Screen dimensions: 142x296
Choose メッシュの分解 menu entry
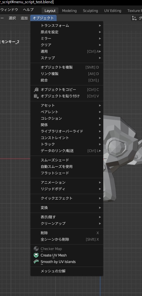(x=67, y=271)
